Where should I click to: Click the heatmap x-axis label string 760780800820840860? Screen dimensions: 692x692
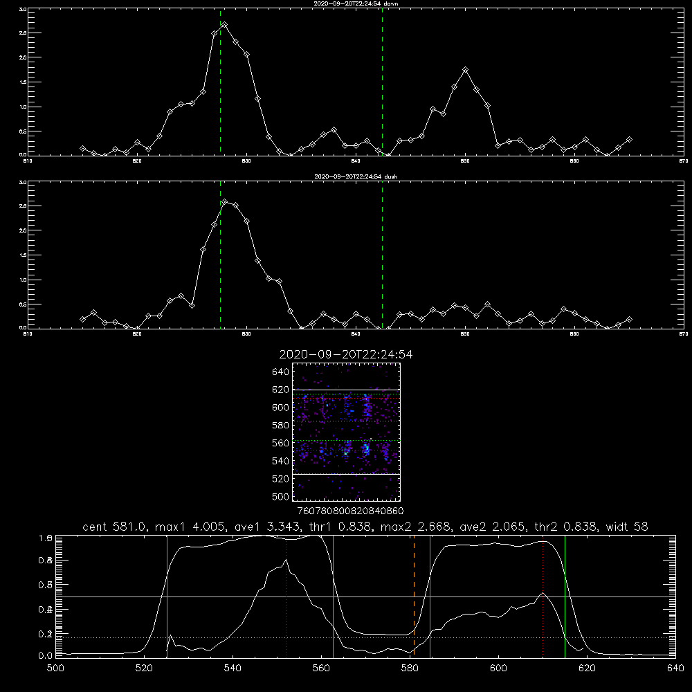pyautogui.click(x=350, y=511)
